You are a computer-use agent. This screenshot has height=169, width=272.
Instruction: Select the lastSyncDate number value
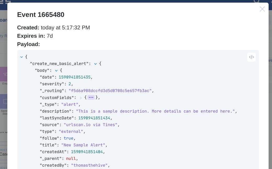click(x=94, y=118)
